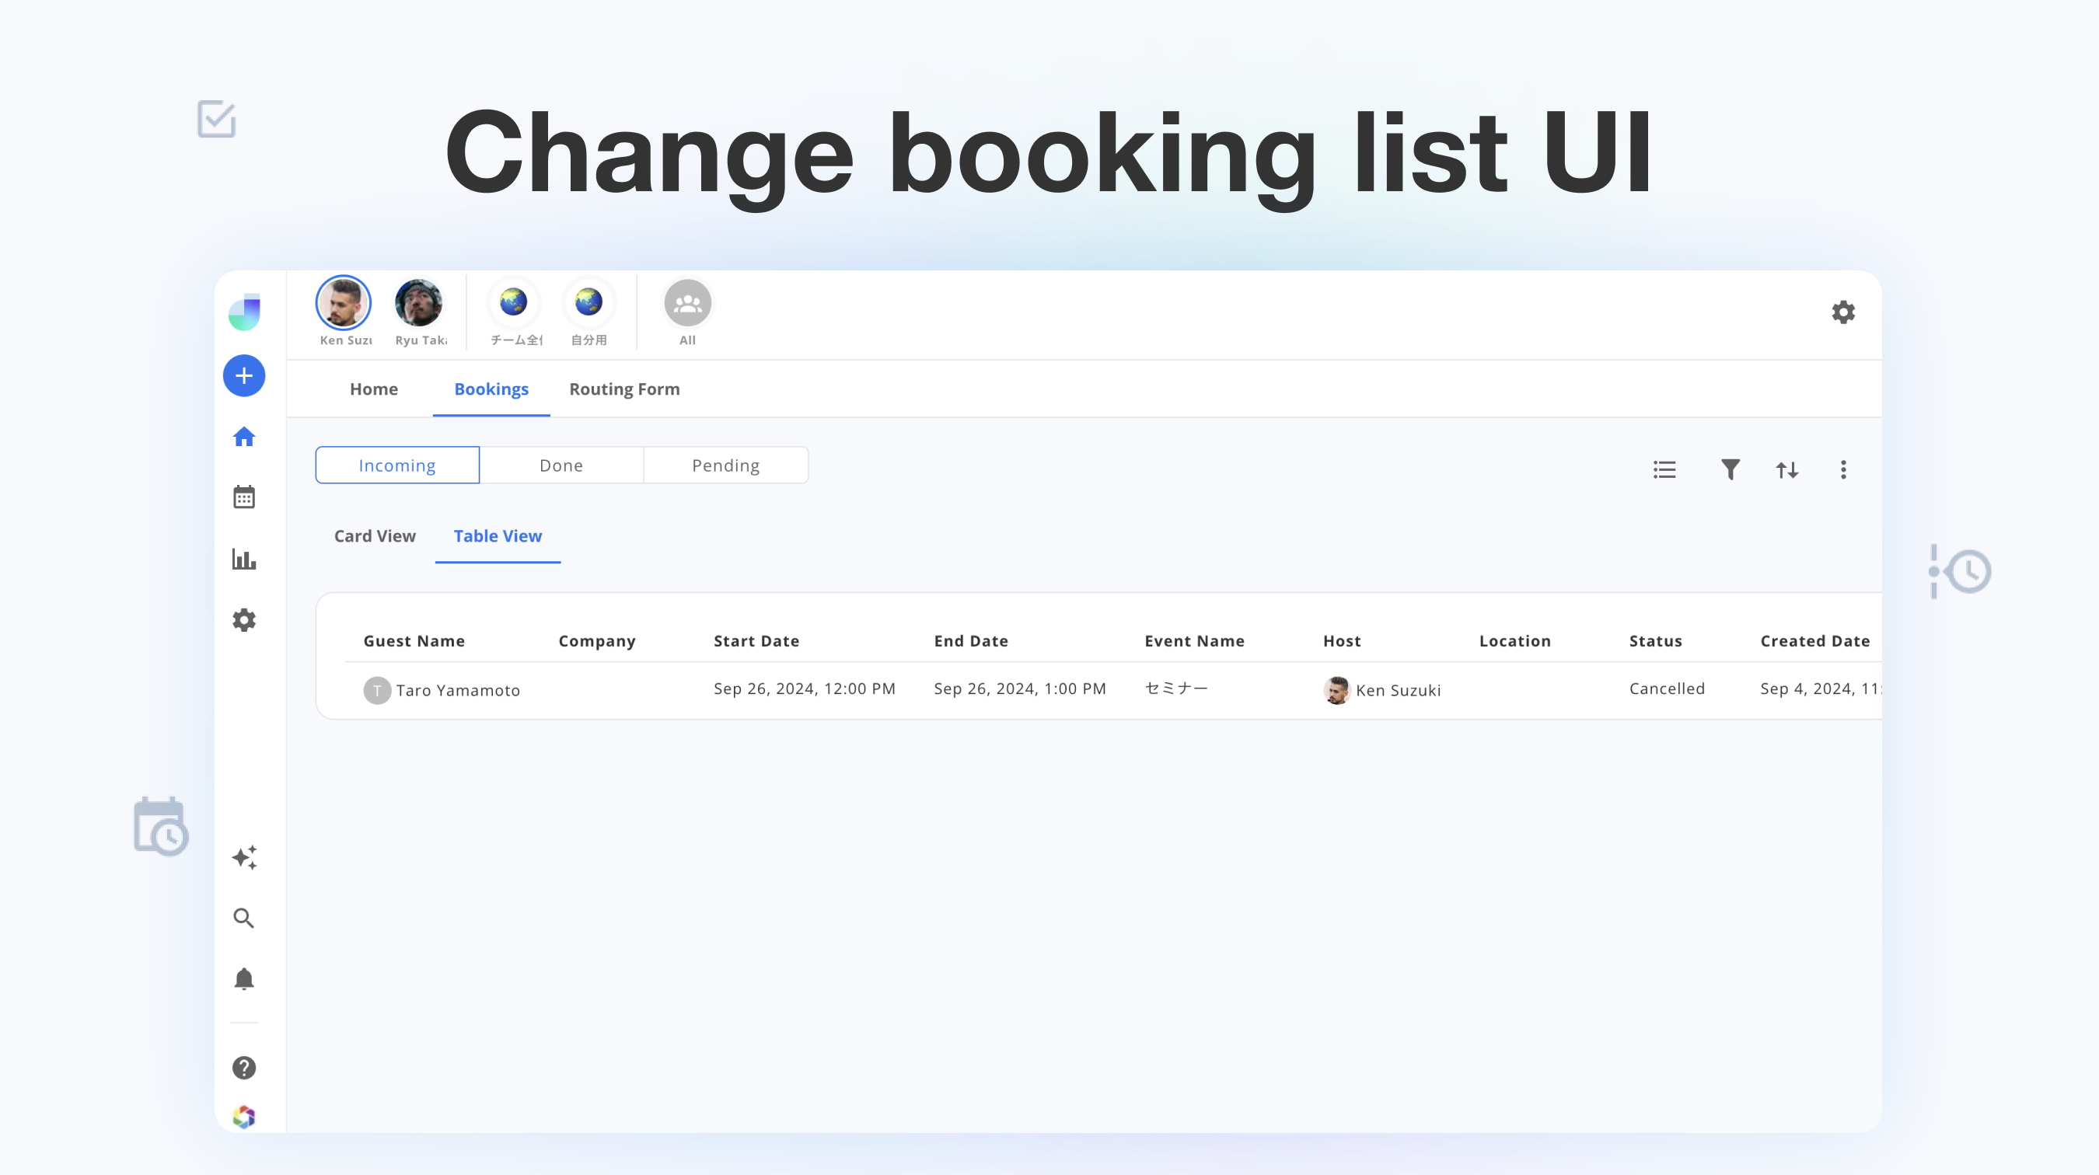Click the notification bell icon in sidebar
Image resolution: width=2099 pixels, height=1175 pixels.
[x=243, y=979]
